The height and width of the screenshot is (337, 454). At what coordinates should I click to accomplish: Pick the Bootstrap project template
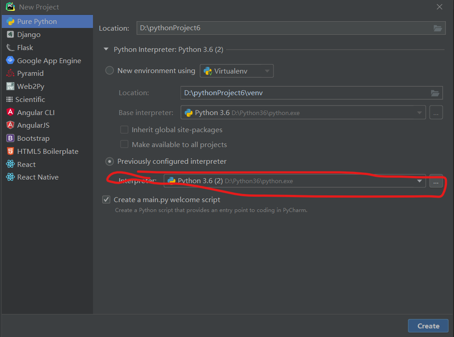[x=47, y=138]
